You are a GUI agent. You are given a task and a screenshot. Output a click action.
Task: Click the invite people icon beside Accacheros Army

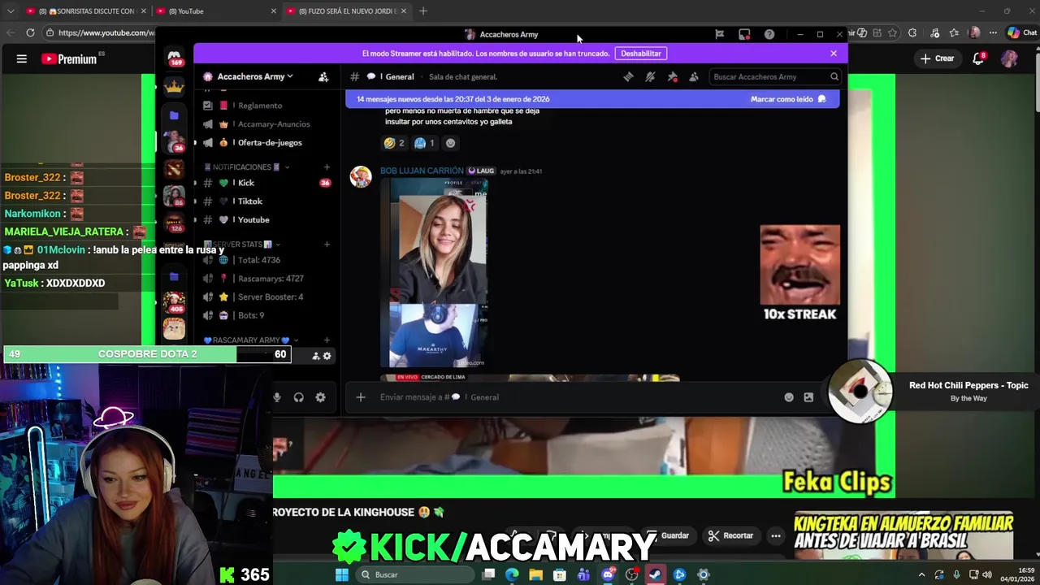(323, 76)
